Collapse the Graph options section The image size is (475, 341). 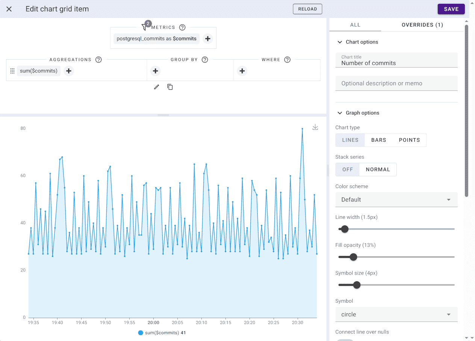[x=340, y=113]
